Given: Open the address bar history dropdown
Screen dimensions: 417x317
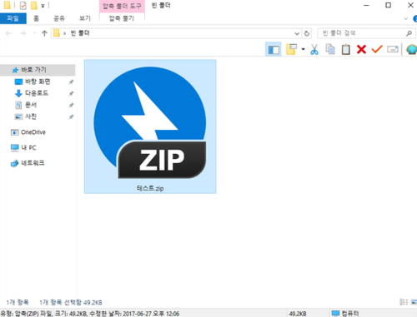Looking at the screenshot, I should (x=297, y=33).
